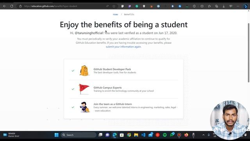Open GitHub Student Developer Pack benefit
Screen dimensions: 250x141
coord(112,69)
